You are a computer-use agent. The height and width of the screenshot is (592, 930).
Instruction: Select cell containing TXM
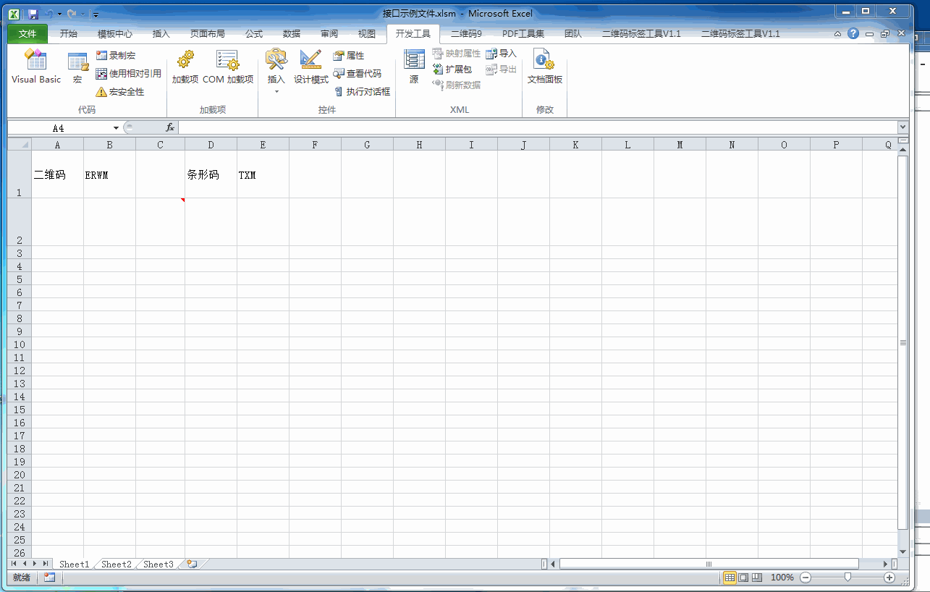click(263, 174)
